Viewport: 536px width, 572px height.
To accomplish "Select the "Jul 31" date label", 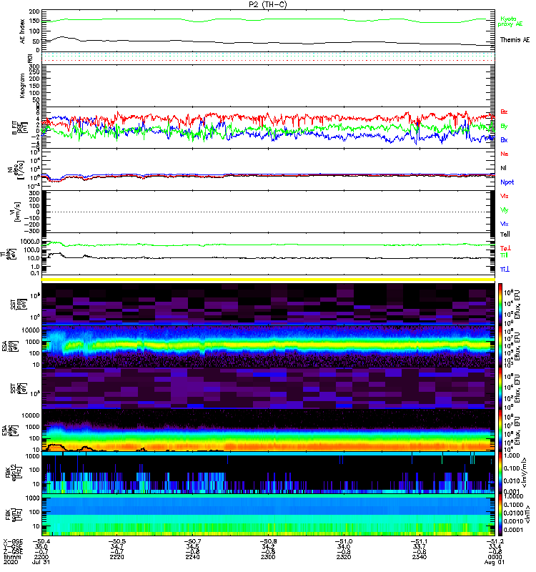I will (x=41, y=562).
